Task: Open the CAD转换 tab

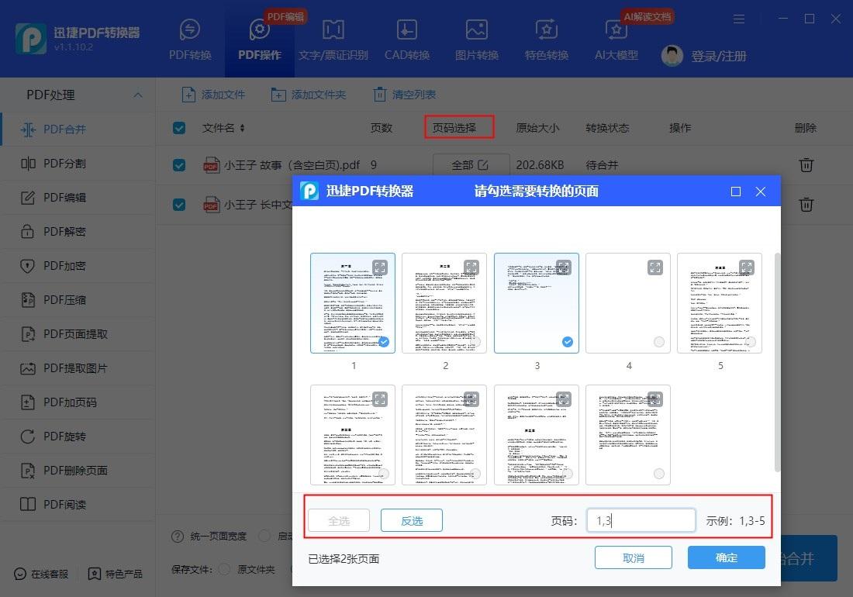Action: click(407, 39)
